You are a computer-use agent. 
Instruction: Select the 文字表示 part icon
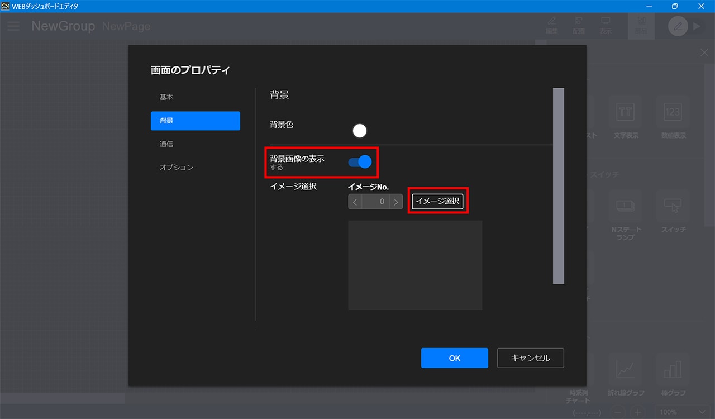click(625, 112)
